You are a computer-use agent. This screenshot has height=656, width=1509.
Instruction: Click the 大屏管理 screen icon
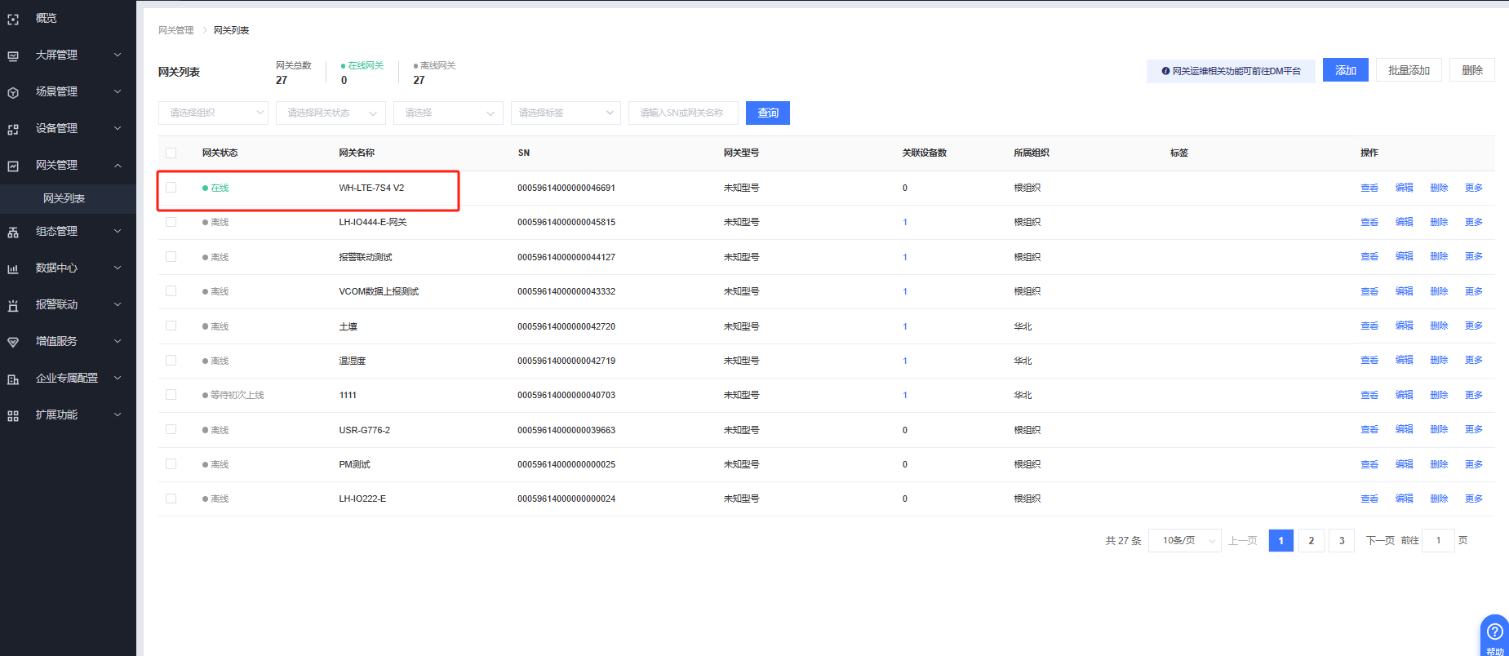(x=13, y=55)
